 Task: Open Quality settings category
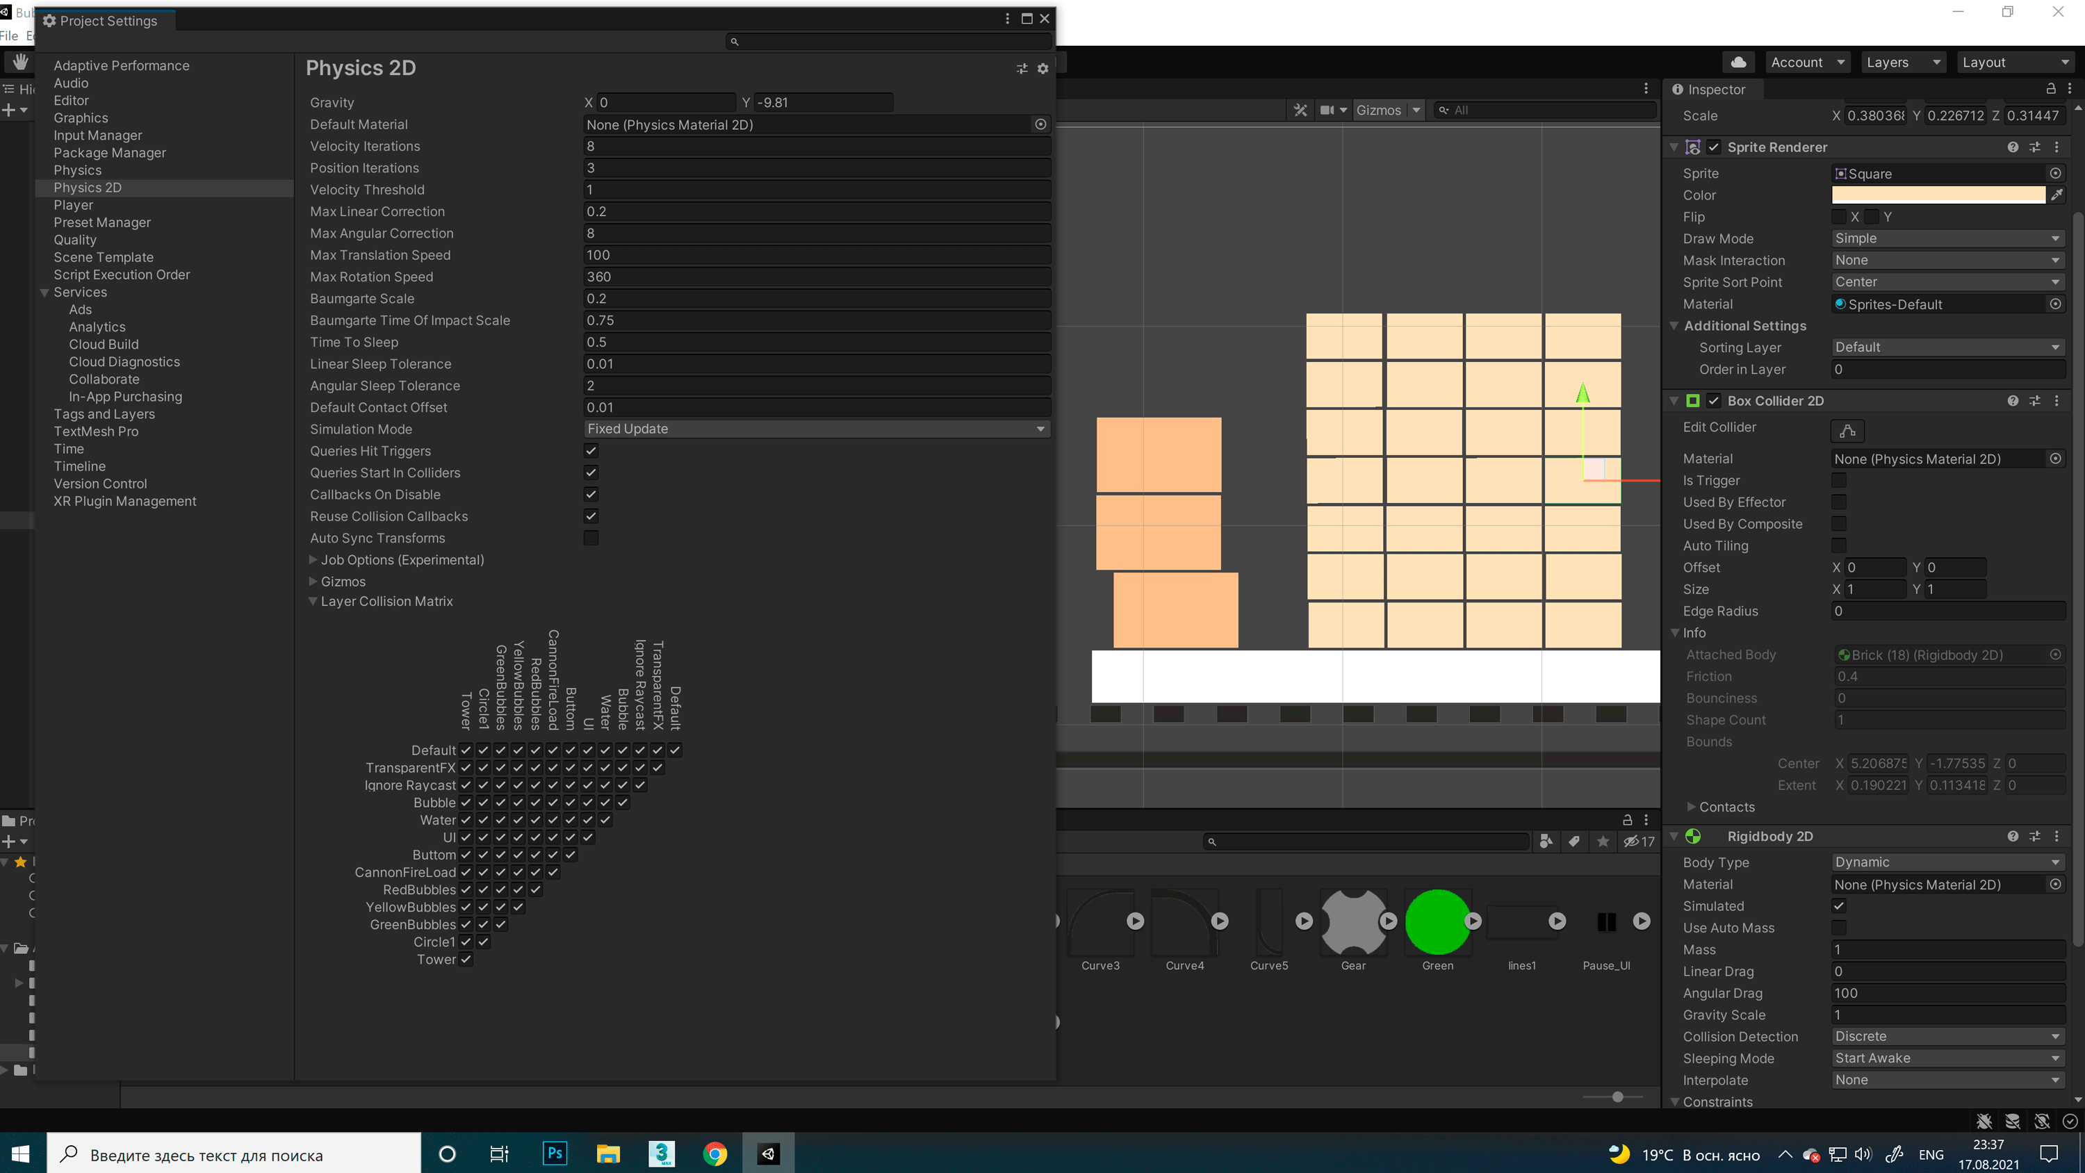click(x=75, y=240)
